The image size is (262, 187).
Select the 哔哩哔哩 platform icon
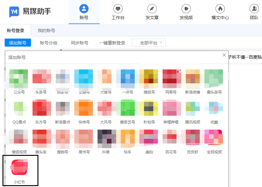[x=172, y=108]
